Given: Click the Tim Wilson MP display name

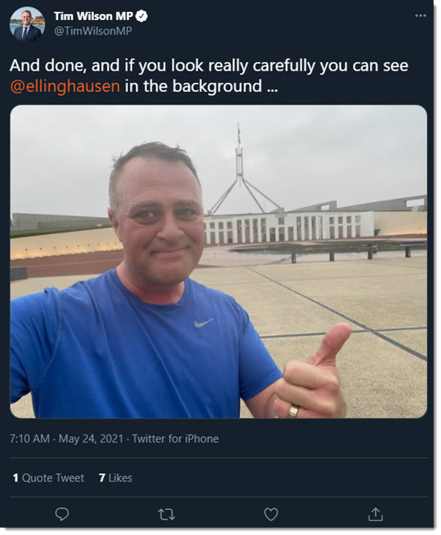Looking at the screenshot, I should (x=93, y=16).
